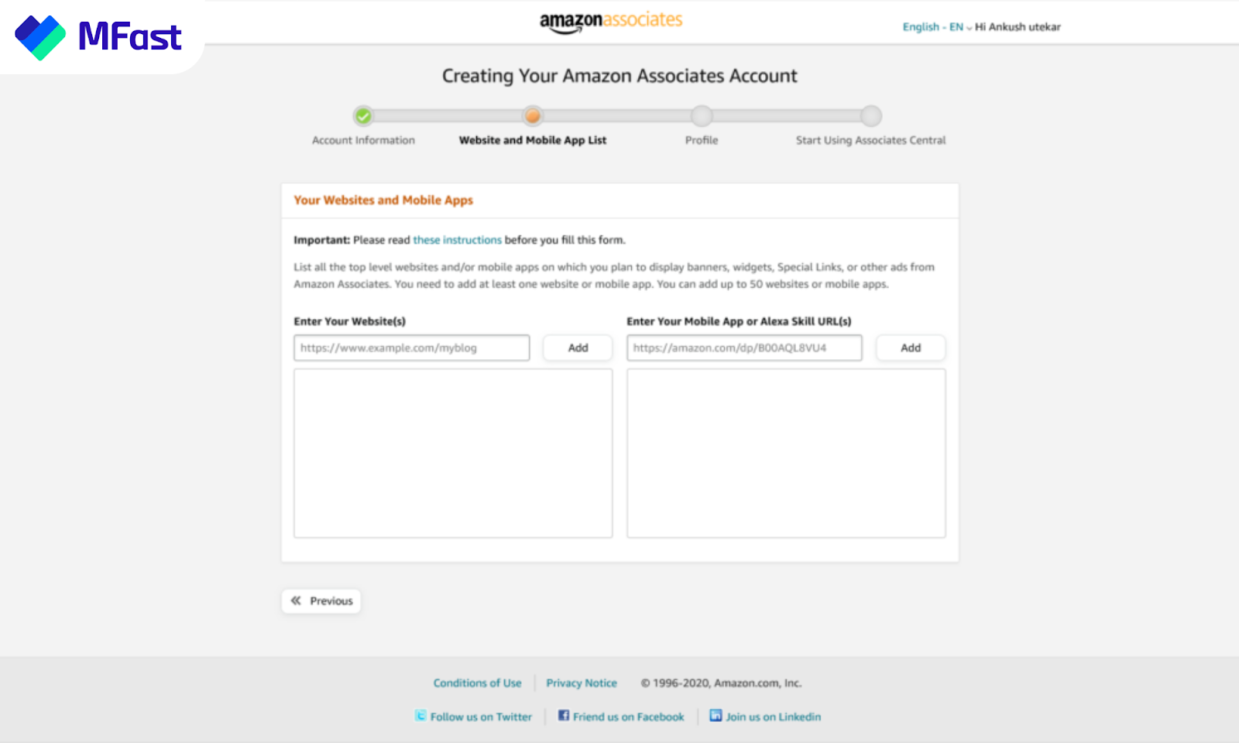Screen dimensions: 1239x743
Task: Focus the Mobile App or Alexa Skill URL field
Action: click(x=744, y=348)
